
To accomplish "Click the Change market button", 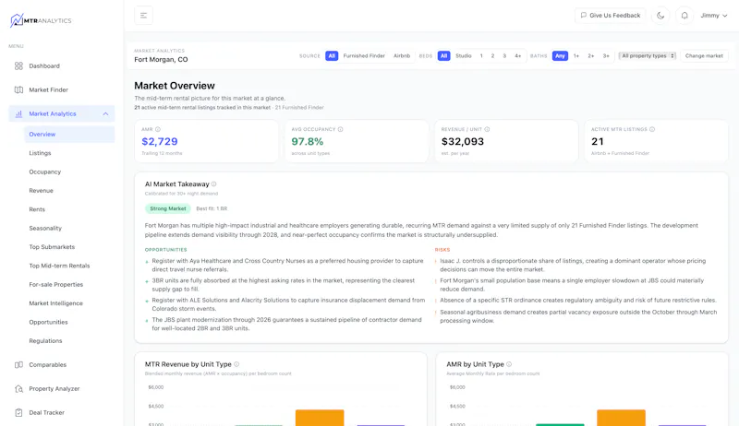I will point(704,56).
